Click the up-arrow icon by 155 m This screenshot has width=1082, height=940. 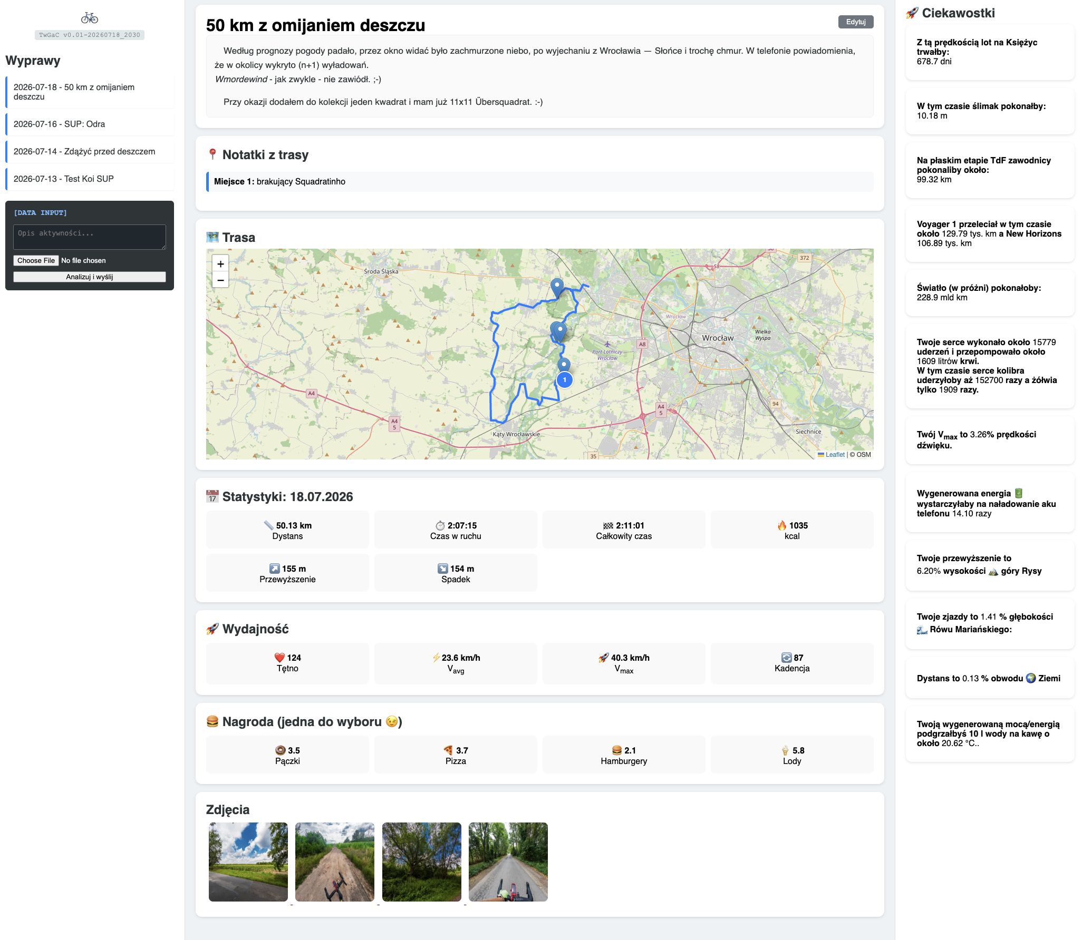(x=275, y=569)
